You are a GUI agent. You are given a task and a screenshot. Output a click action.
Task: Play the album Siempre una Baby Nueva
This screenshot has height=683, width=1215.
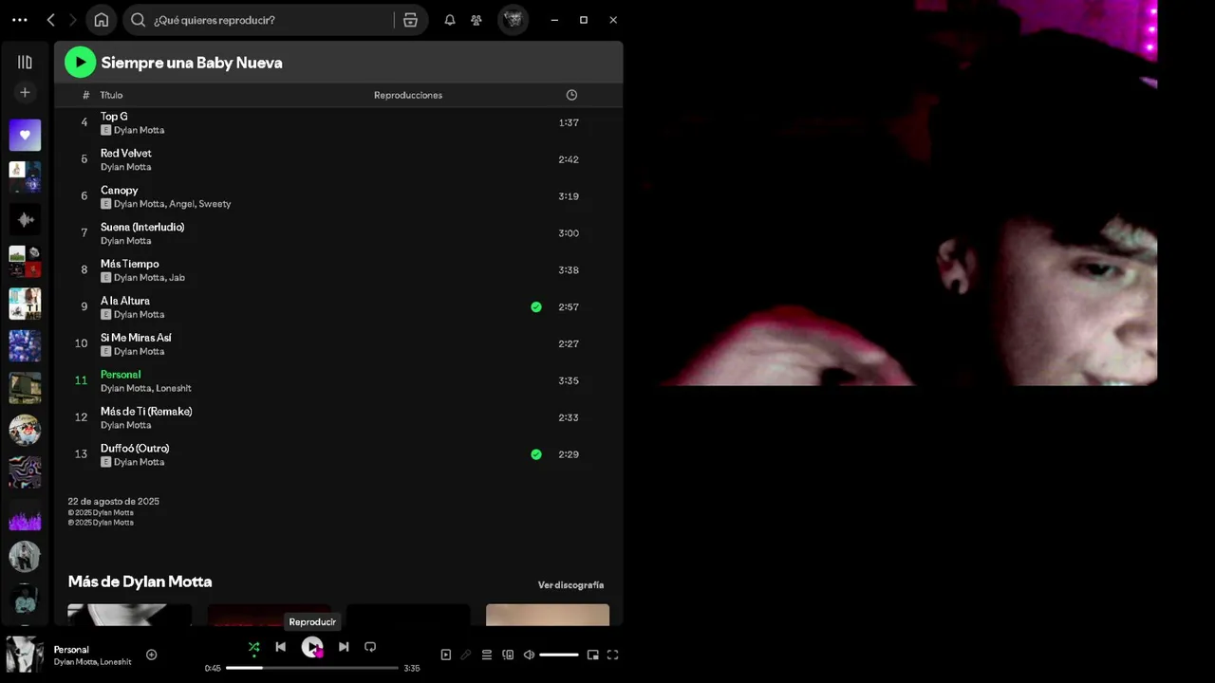coord(80,63)
